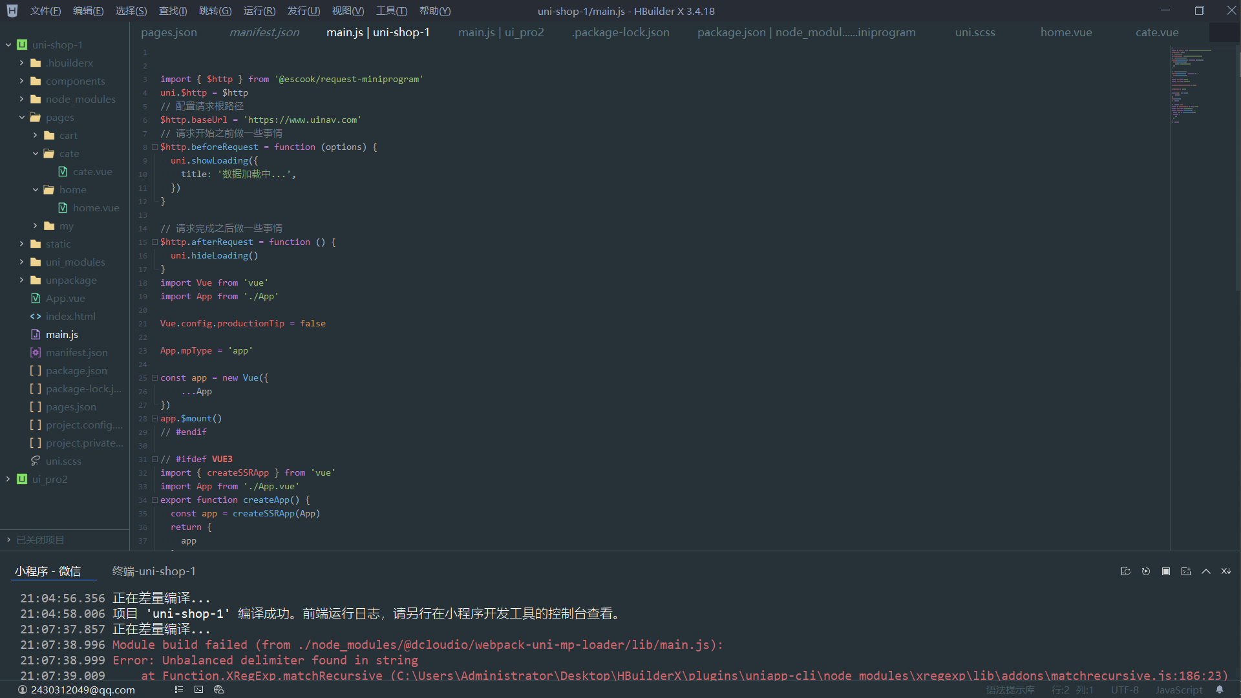Click the 2430312049@qq.com account label
Screen dimensions: 1241x698
(83, 690)
